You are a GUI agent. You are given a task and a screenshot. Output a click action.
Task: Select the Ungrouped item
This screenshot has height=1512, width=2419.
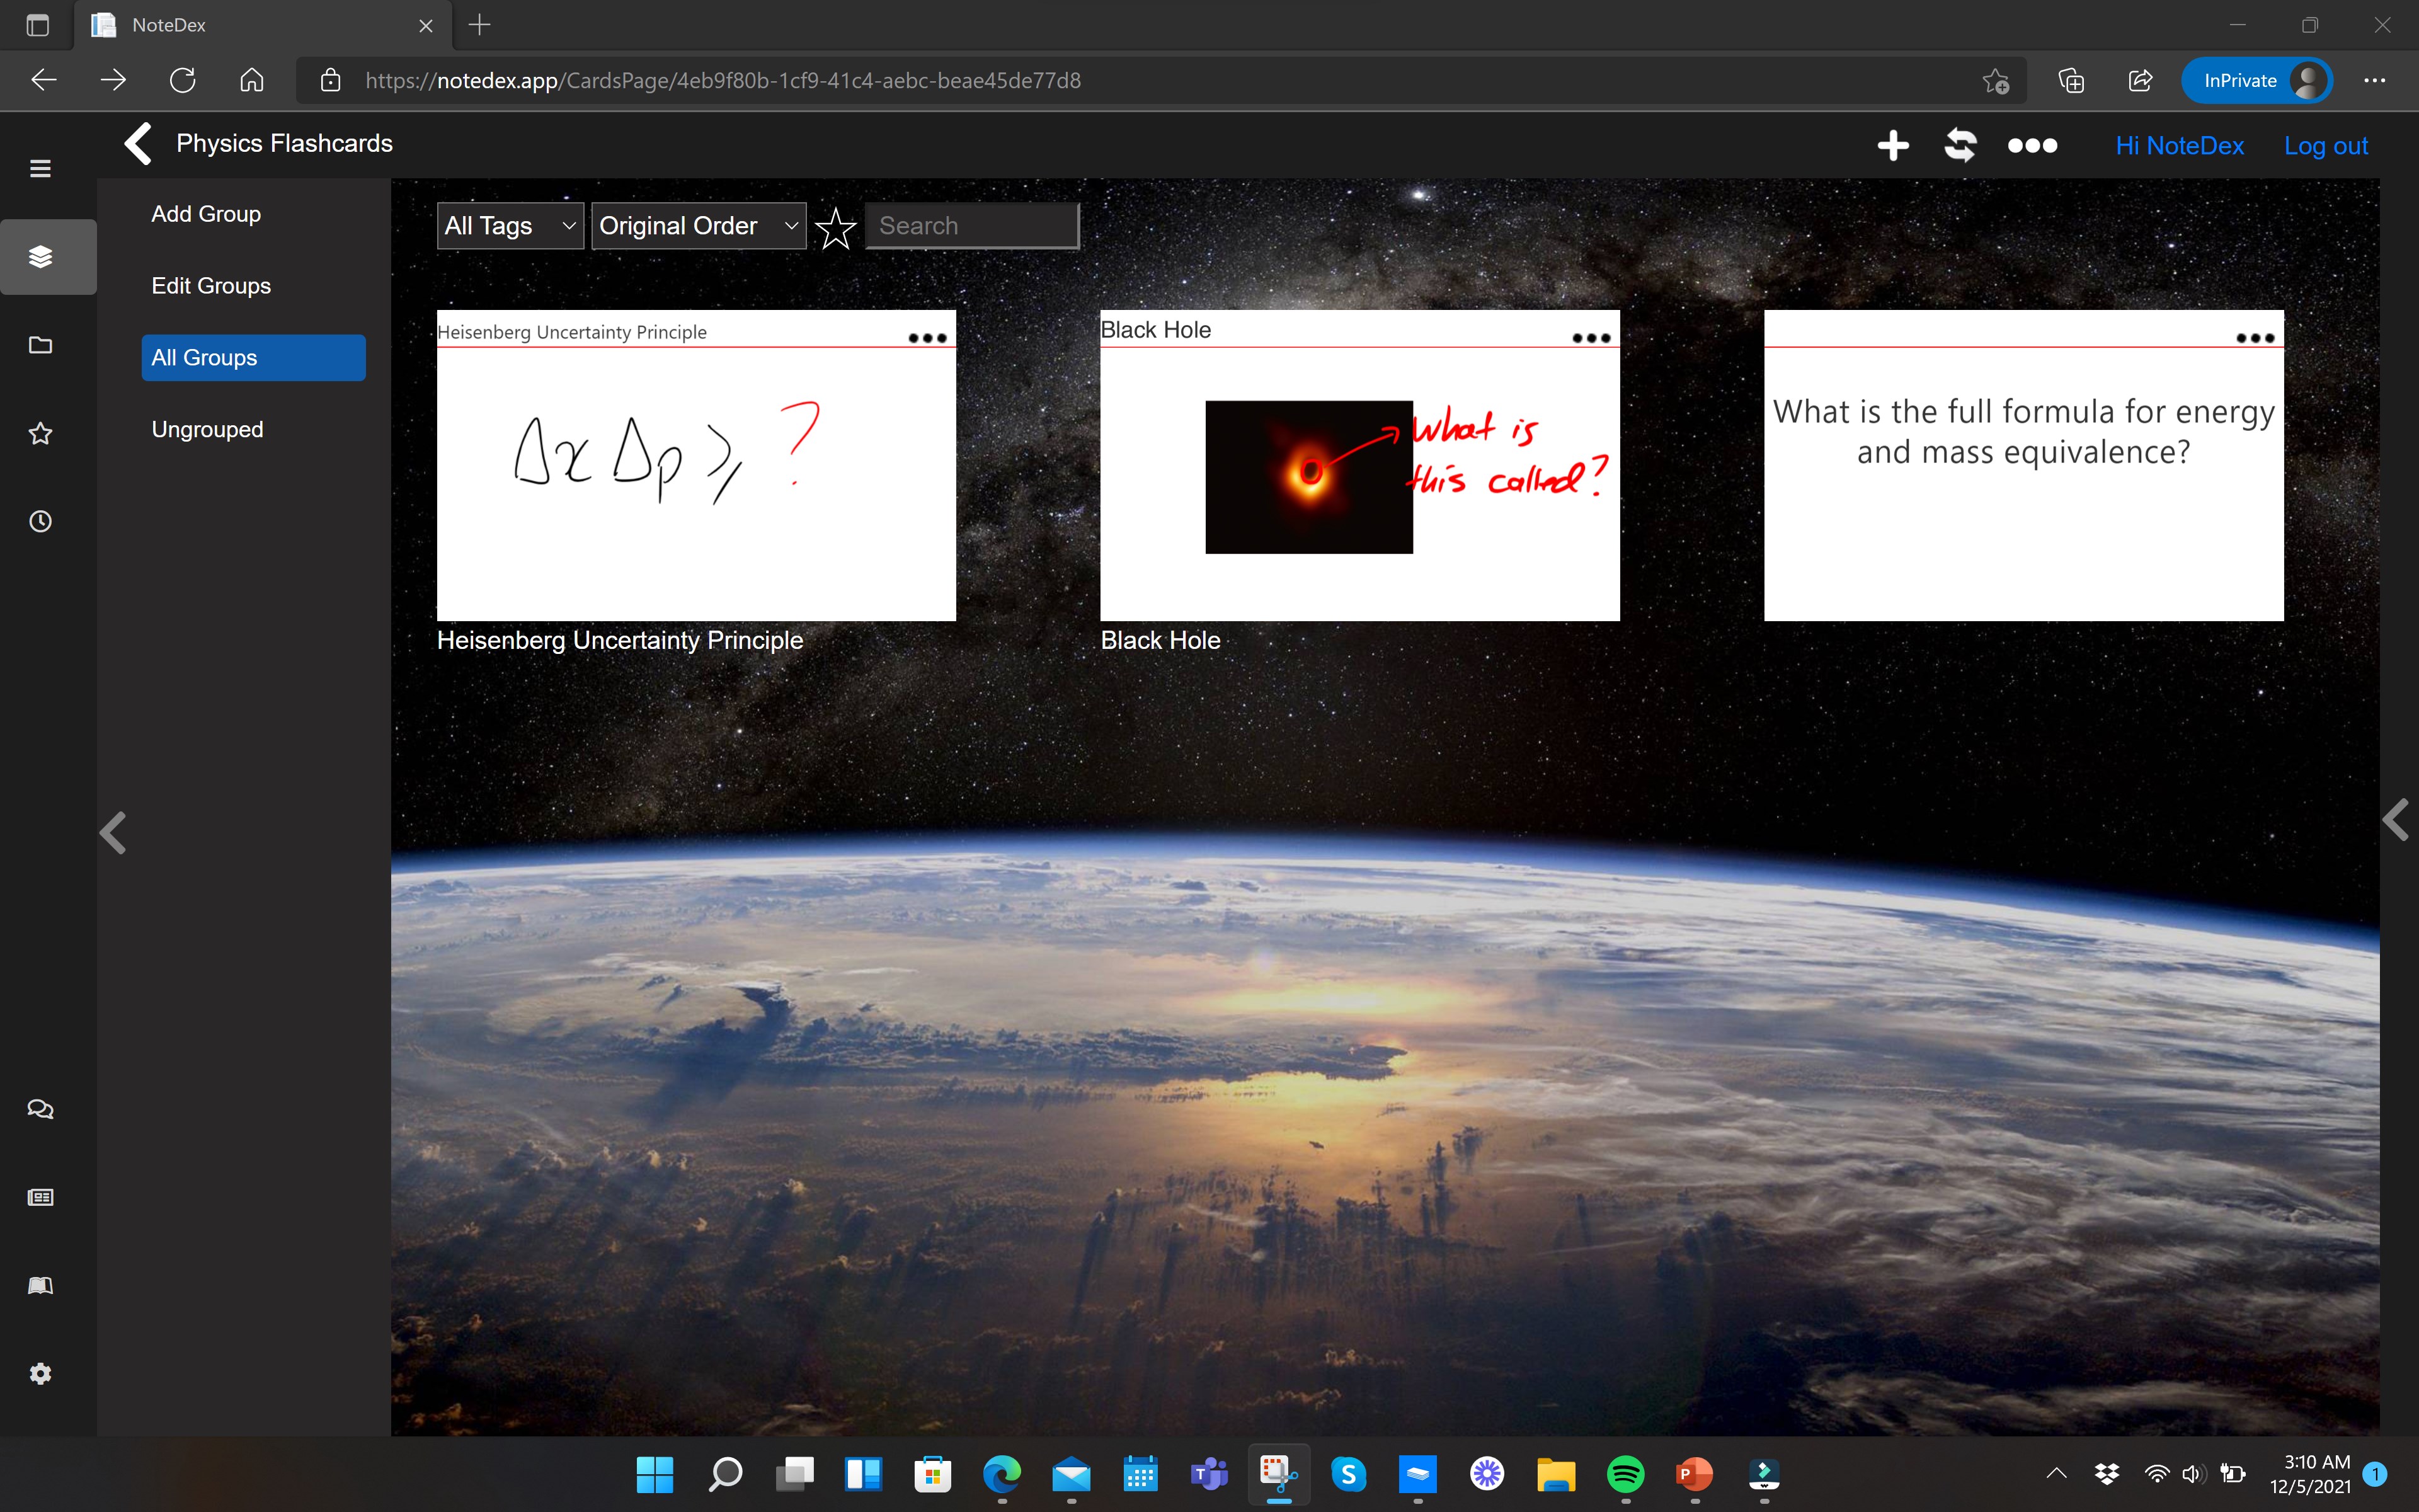(207, 430)
